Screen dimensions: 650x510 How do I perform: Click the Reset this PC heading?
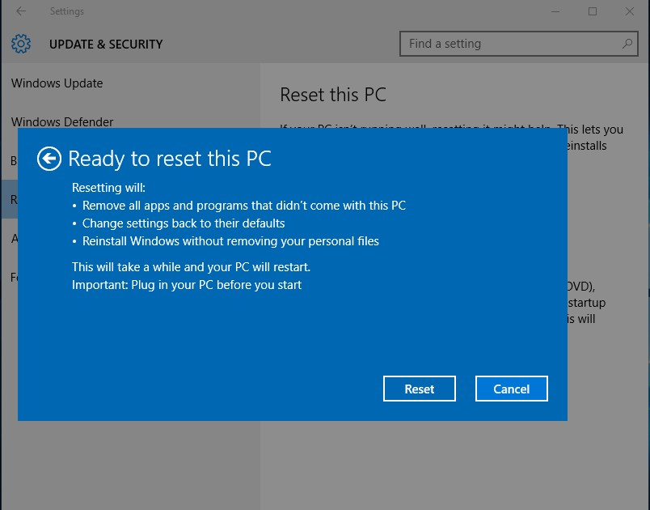333,95
